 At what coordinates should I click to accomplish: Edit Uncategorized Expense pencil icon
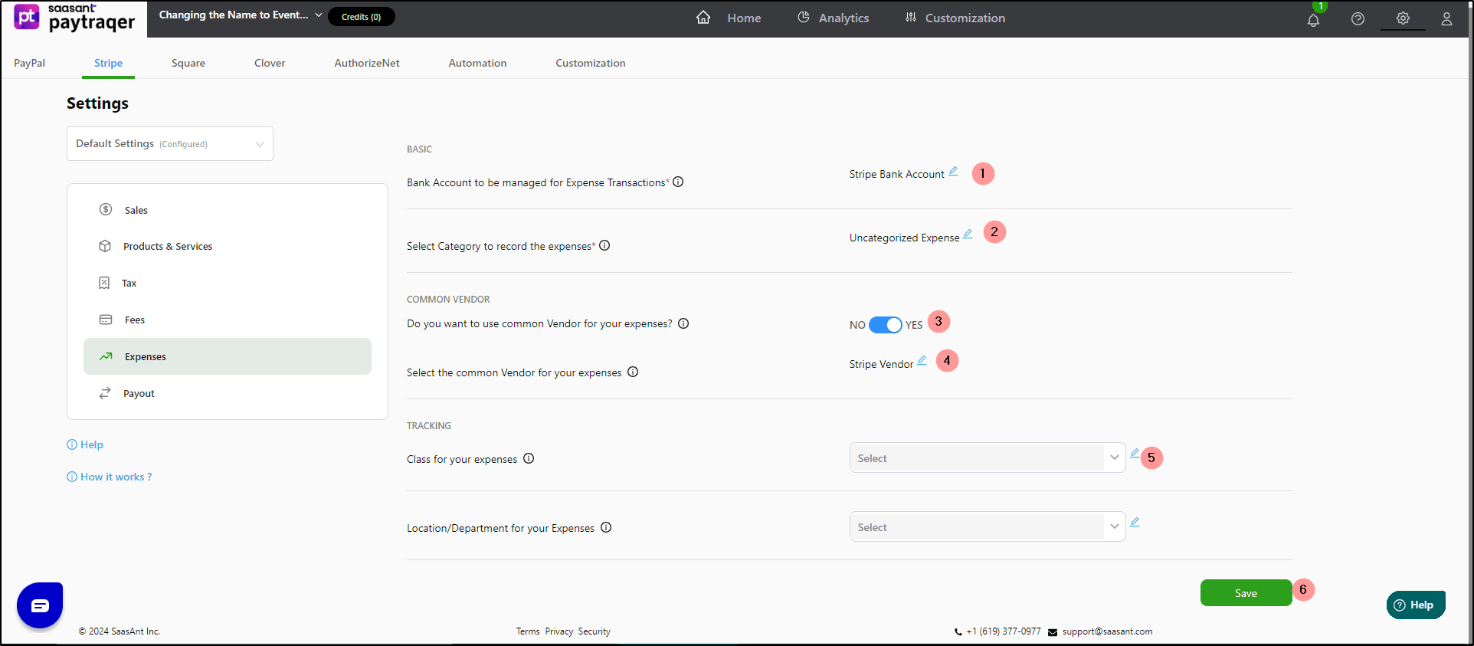[968, 234]
